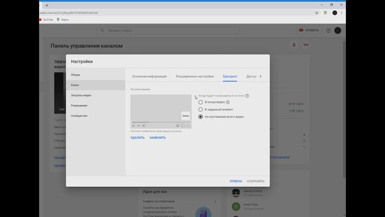
Task: Open the 'Карты' bookmark
Action: click(x=63, y=19)
